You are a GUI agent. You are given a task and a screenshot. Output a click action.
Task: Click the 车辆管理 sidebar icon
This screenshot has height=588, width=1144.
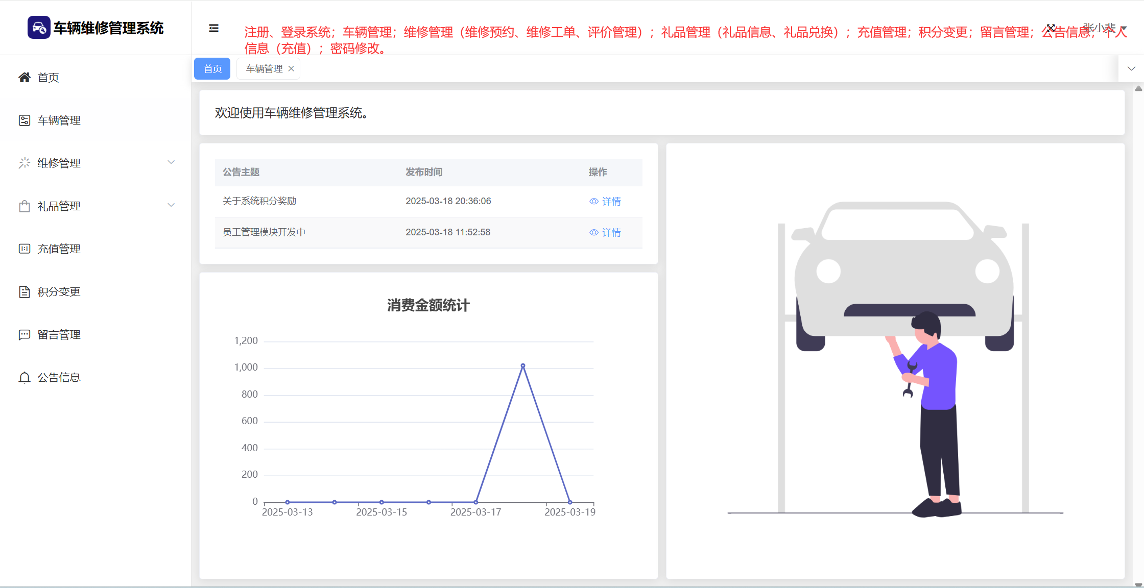coord(25,120)
